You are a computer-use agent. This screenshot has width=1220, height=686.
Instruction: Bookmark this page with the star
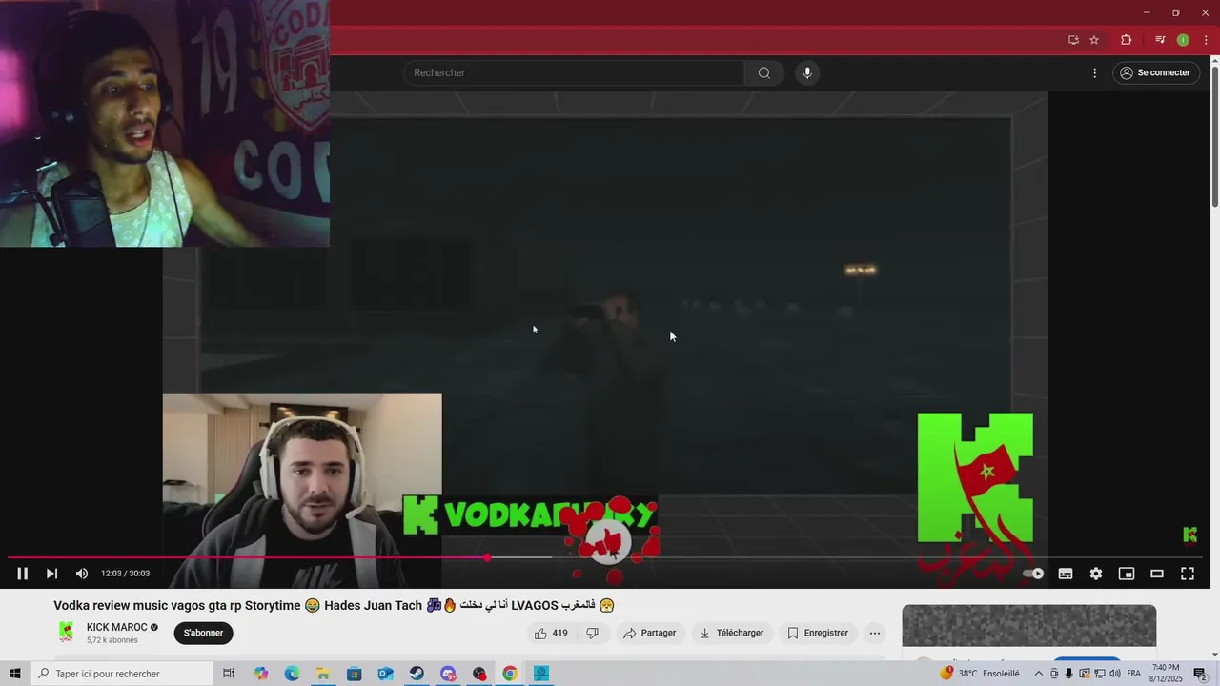pos(1094,40)
